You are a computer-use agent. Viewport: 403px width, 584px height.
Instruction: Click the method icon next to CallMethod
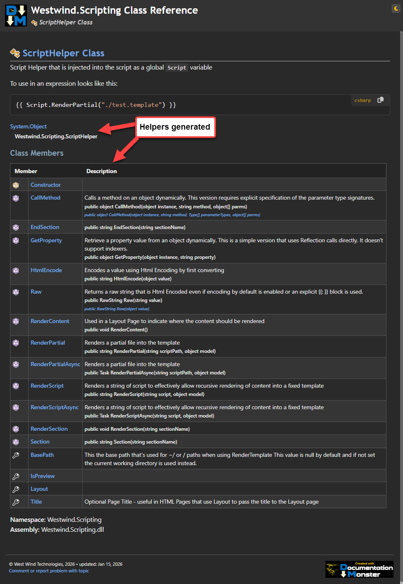[16, 198]
